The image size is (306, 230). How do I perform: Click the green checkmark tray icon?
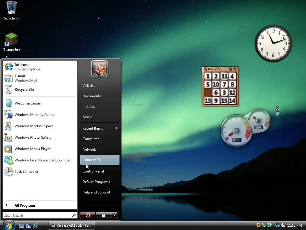(264, 225)
